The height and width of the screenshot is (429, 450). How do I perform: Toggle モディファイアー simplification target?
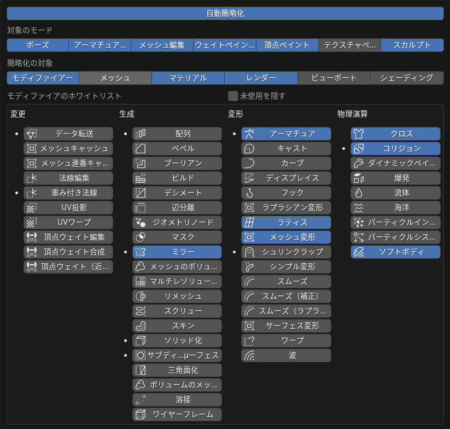click(x=43, y=78)
